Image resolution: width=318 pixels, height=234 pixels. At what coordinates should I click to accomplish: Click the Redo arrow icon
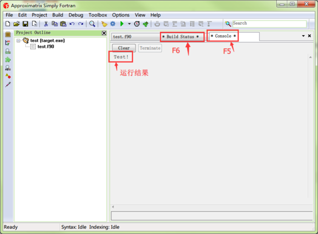81,24
